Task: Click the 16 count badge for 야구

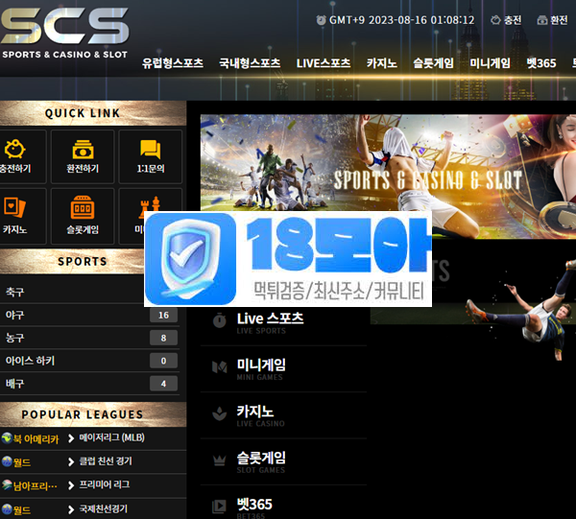Action: pos(163,315)
